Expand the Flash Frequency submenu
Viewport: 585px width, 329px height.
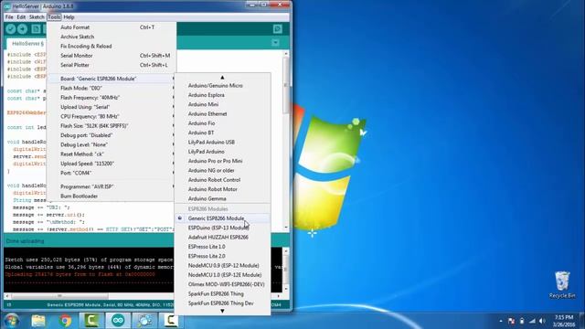[112, 98]
